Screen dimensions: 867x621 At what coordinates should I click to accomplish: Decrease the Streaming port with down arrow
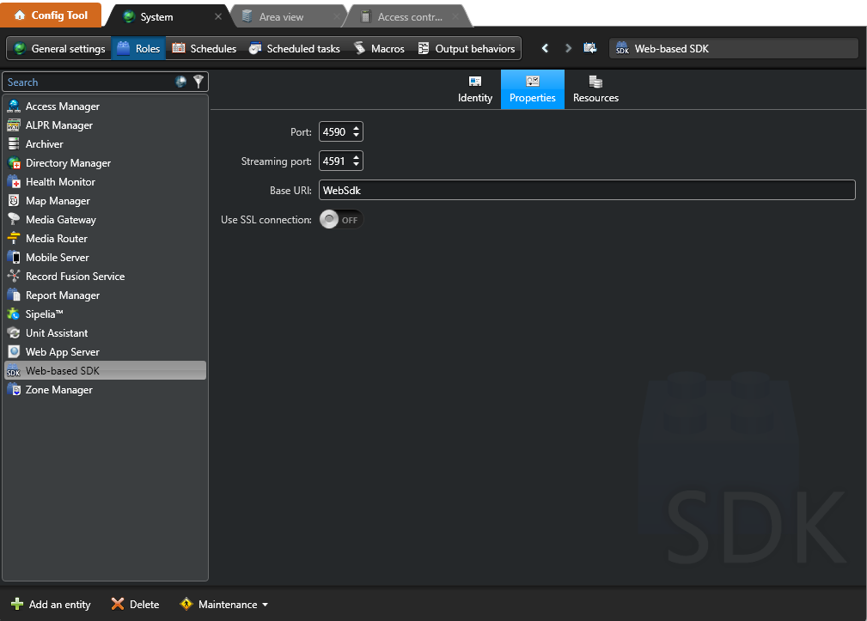point(357,165)
